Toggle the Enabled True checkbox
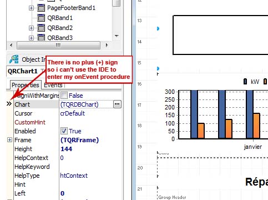The width and height of the screenshot is (268, 200). [x=64, y=131]
